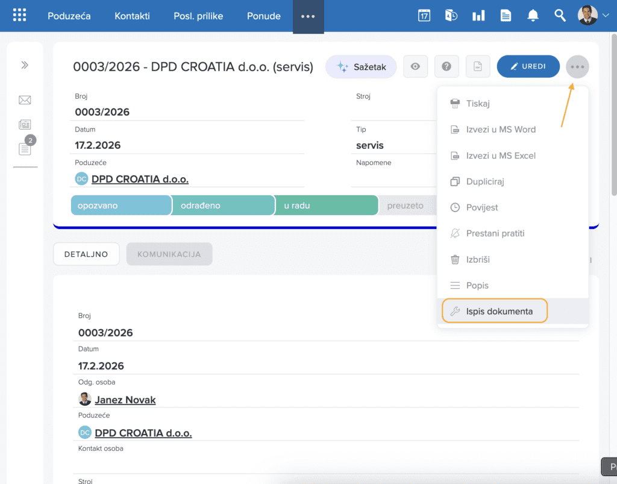
Task: Click the UREDI edit button
Action: pos(528,66)
